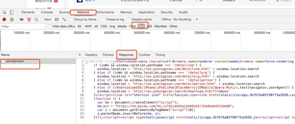Click the 900000 ms timeline label
The height and width of the screenshot is (124, 295).
(x=262, y=33)
